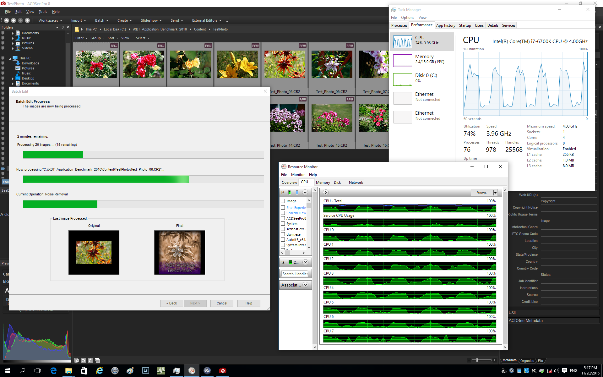Click Cancel in Batch Edit dialog
The image size is (603, 377).
[x=222, y=303]
